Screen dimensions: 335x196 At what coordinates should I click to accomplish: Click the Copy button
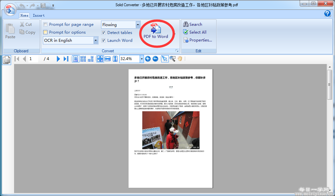click(x=27, y=32)
